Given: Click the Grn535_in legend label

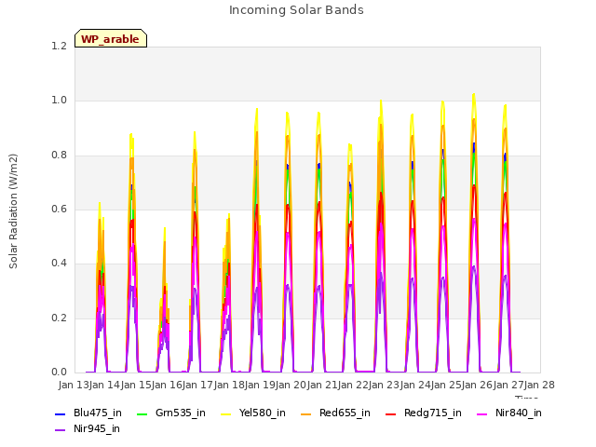Looking at the screenshot, I should coord(181,413).
